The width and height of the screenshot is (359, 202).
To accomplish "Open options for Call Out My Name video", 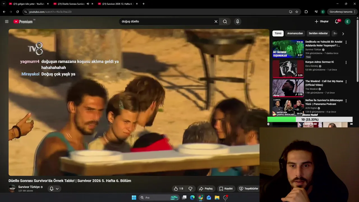I will 346,82.
